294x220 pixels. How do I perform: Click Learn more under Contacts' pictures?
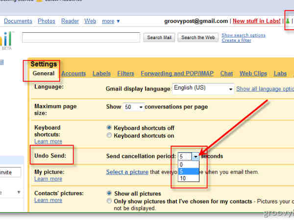(x=48, y=200)
